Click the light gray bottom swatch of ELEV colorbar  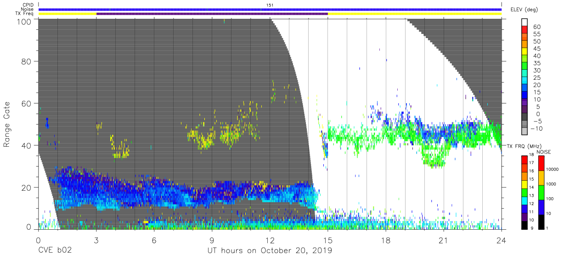point(525,131)
